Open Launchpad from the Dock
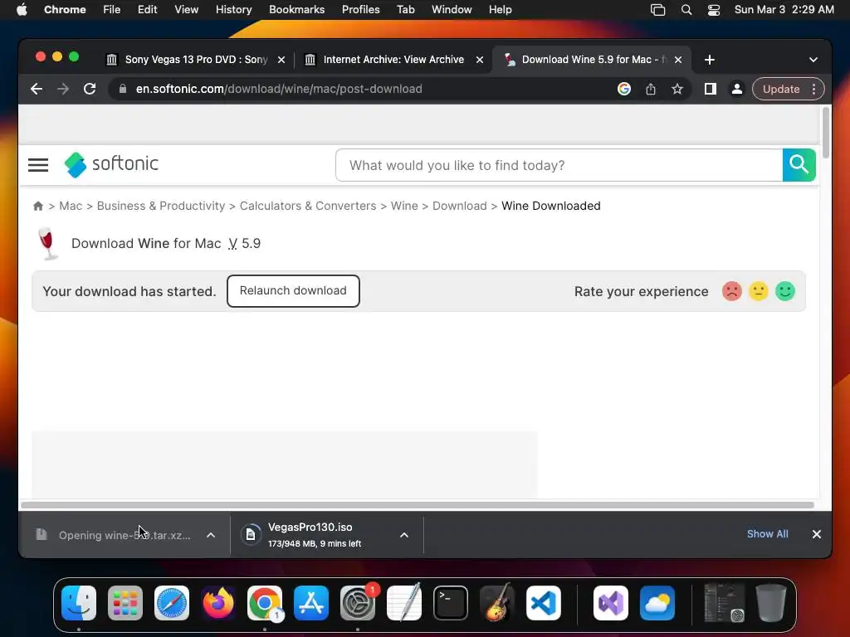Screen dimensions: 850x637 point(125,603)
